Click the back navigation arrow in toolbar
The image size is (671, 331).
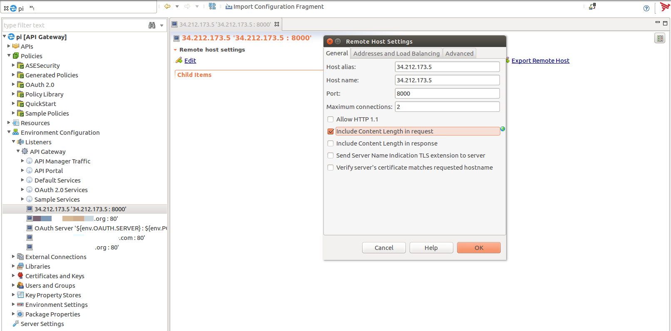click(x=167, y=6)
